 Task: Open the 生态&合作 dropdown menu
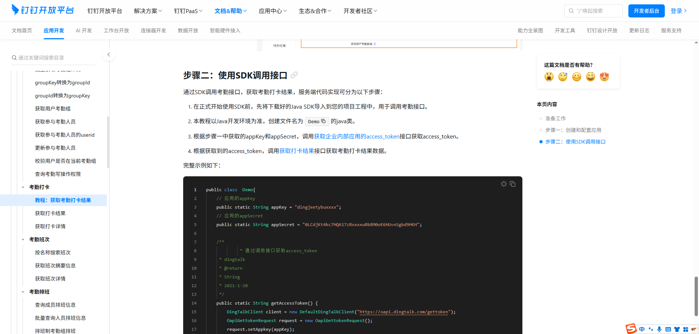tap(315, 11)
